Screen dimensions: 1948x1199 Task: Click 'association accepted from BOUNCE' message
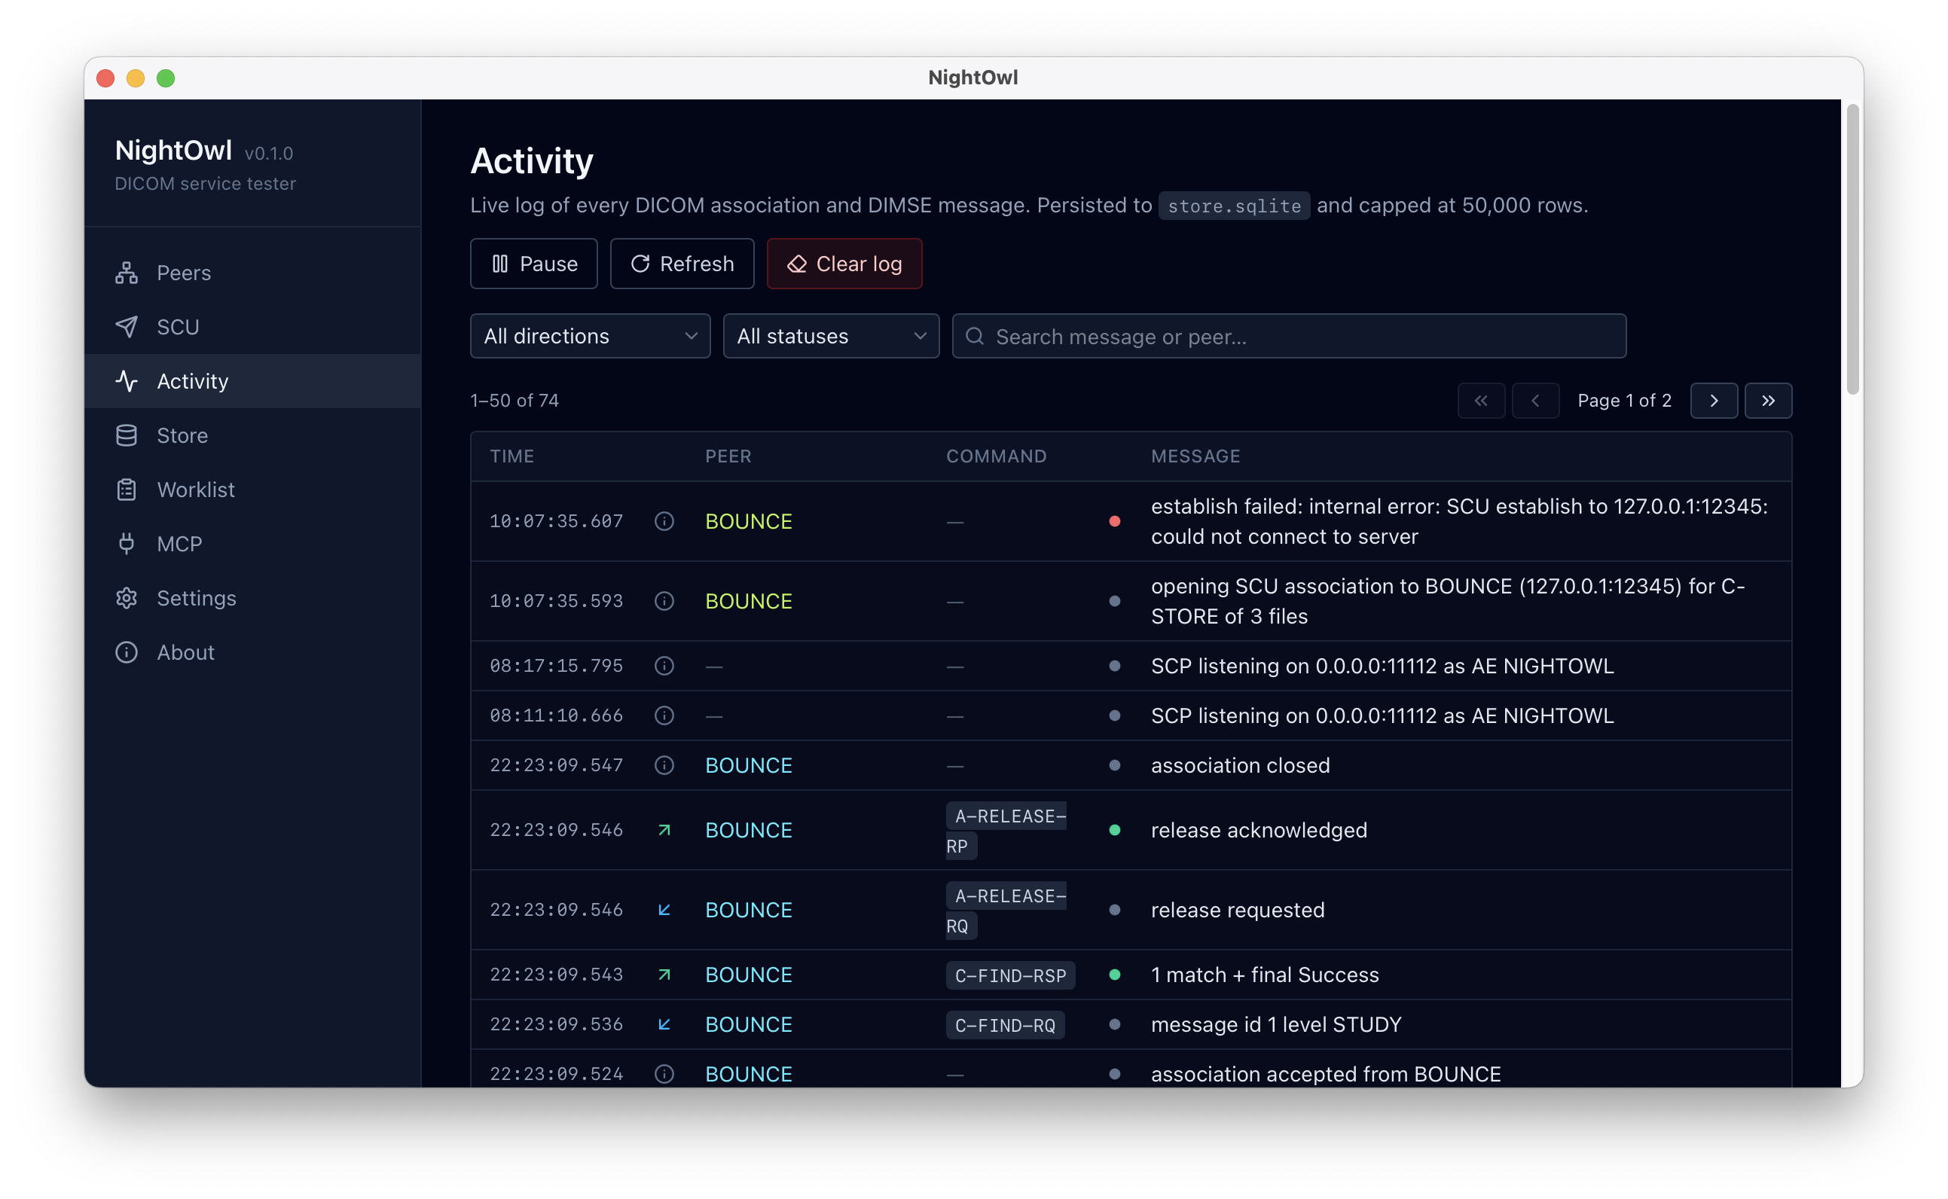(x=1325, y=1074)
